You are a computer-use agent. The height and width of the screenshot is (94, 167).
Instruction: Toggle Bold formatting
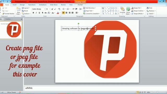pos(33,13)
